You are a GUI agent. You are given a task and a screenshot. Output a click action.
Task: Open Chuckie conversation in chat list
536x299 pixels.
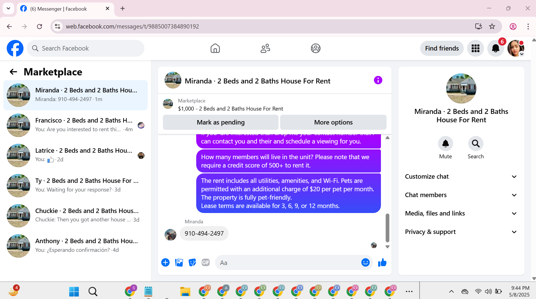tap(76, 216)
